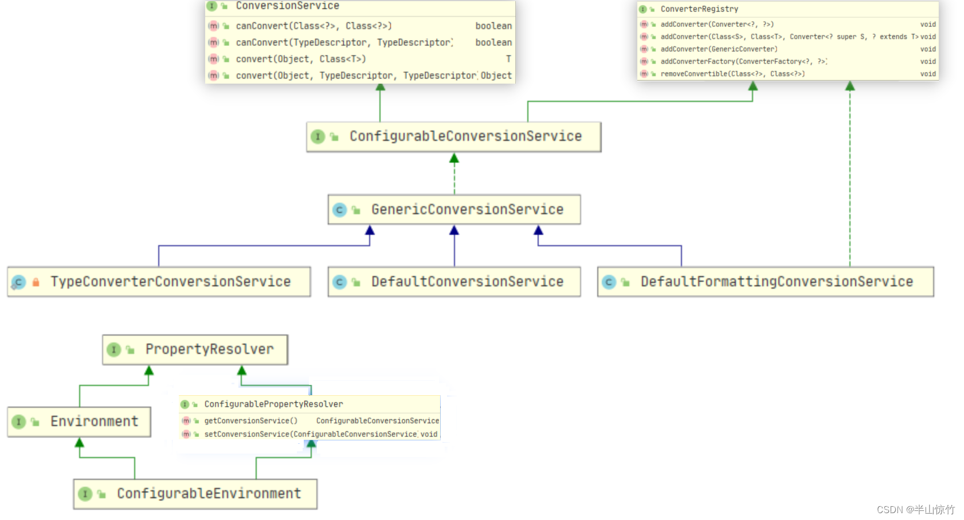
Task: Click method icon of setConversionService
Action: pyautogui.click(x=186, y=435)
